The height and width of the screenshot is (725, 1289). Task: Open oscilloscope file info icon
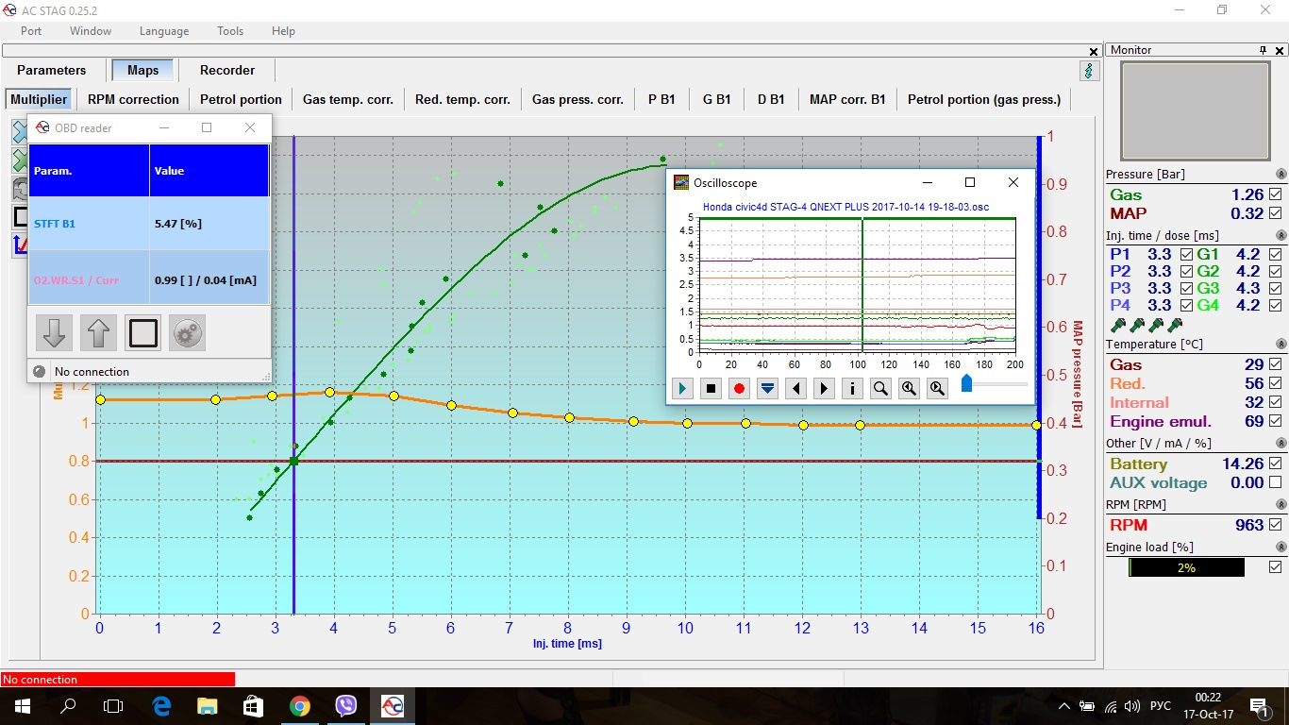click(x=852, y=388)
